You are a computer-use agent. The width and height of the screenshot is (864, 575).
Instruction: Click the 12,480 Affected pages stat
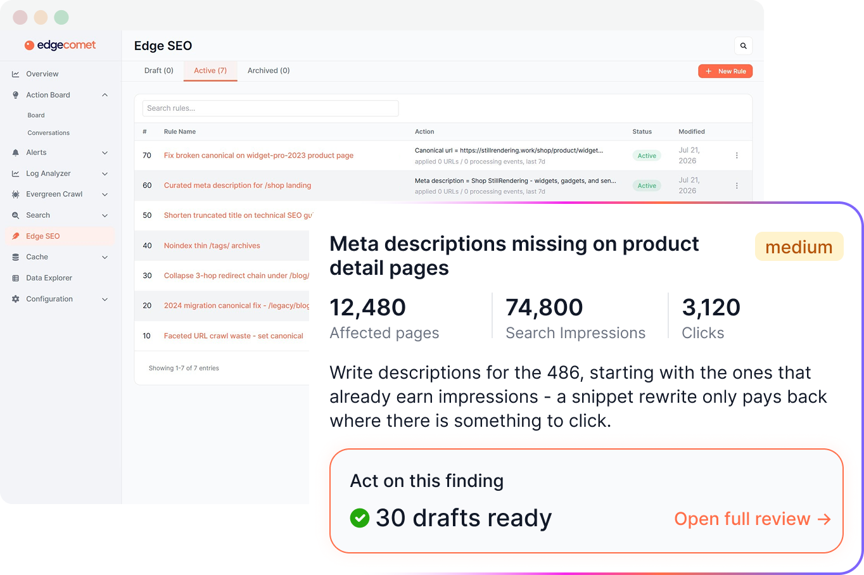click(x=384, y=319)
